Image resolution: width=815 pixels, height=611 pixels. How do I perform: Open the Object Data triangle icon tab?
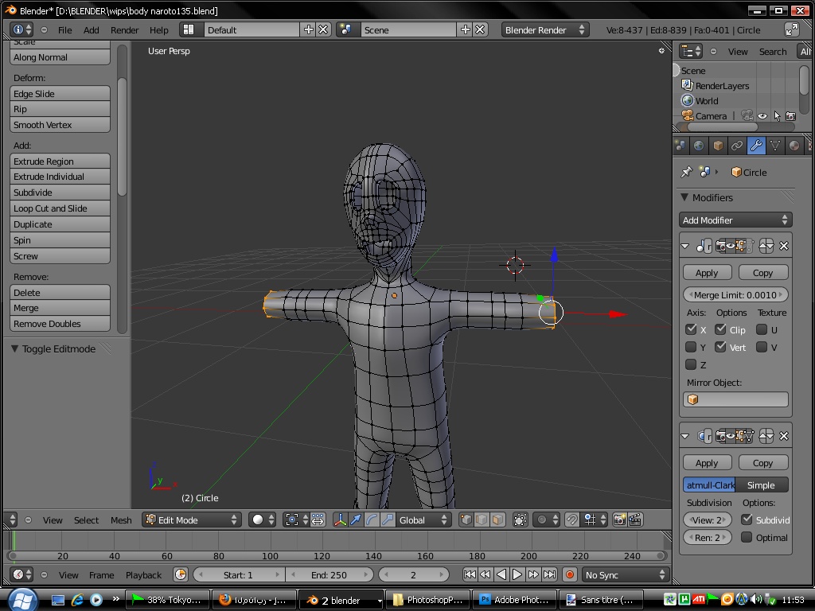[775, 146]
